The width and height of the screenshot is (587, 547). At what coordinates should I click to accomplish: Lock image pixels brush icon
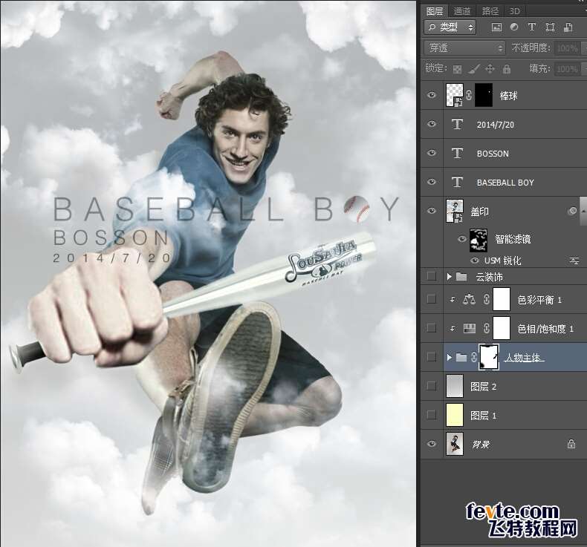[x=474, y=69]
